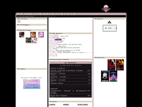
Task: Click the 'Proud SAHM' blinkie badge
Action: (x=32, y=81)
